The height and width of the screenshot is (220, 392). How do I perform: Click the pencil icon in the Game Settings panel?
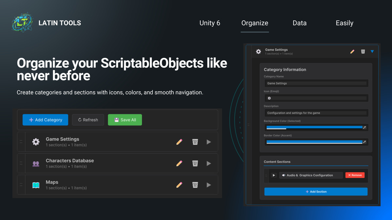point(352,51)
